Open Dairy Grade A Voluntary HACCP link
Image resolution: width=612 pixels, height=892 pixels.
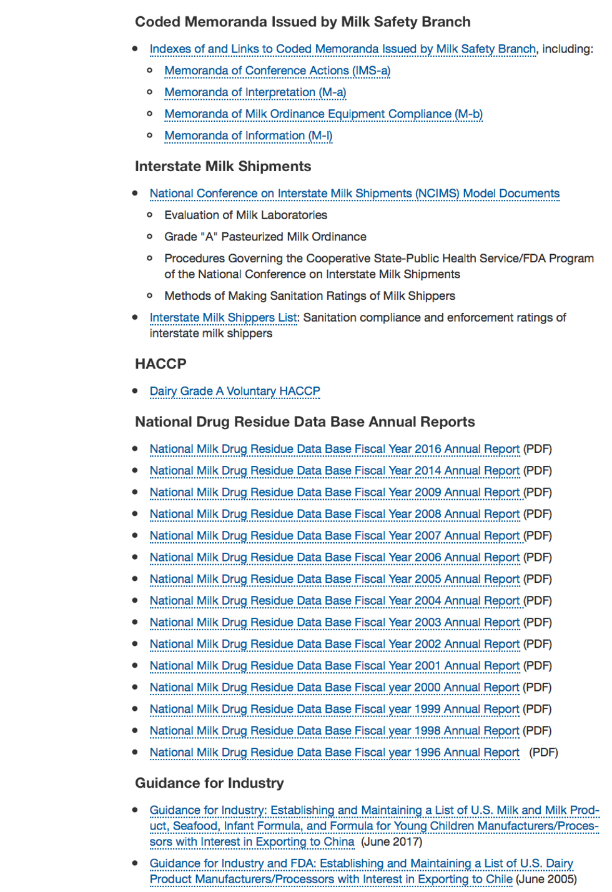pos(234,391)
